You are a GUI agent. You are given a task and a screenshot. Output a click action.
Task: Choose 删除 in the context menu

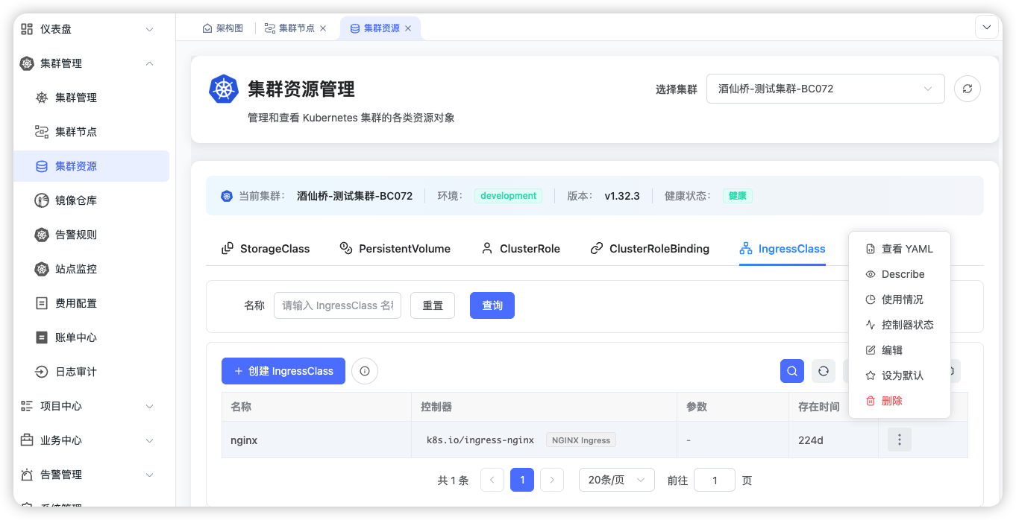tap(891, 401)
